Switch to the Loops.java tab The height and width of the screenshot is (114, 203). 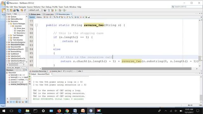point(49,14)
